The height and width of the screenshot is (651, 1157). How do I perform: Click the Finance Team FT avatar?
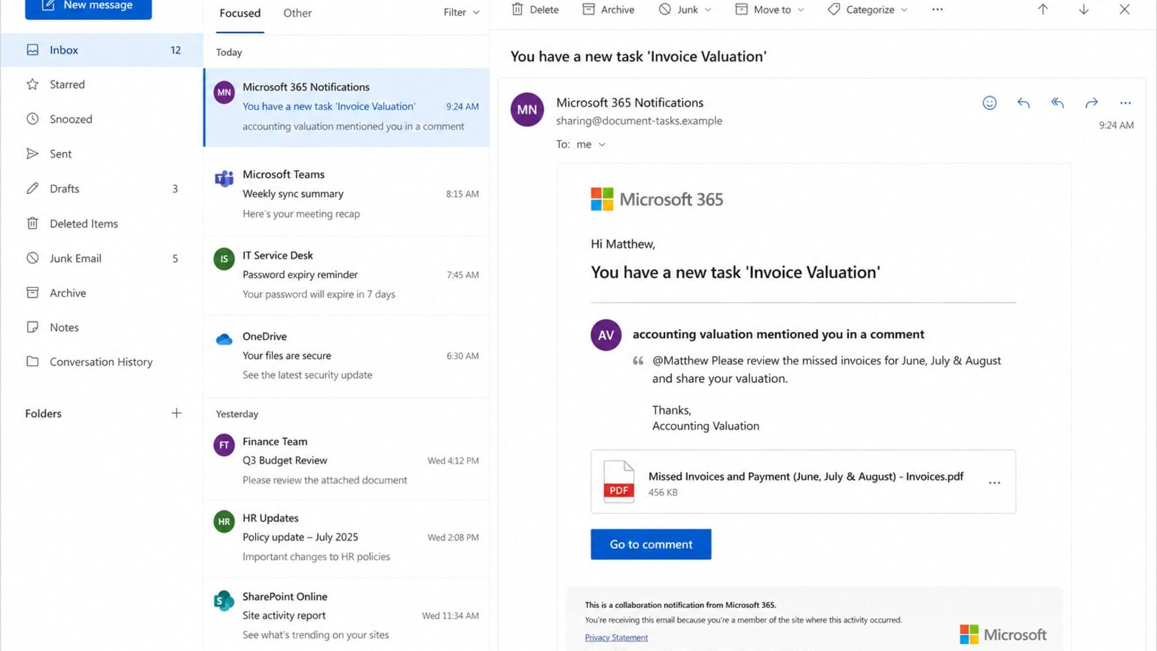pos(224,445)
